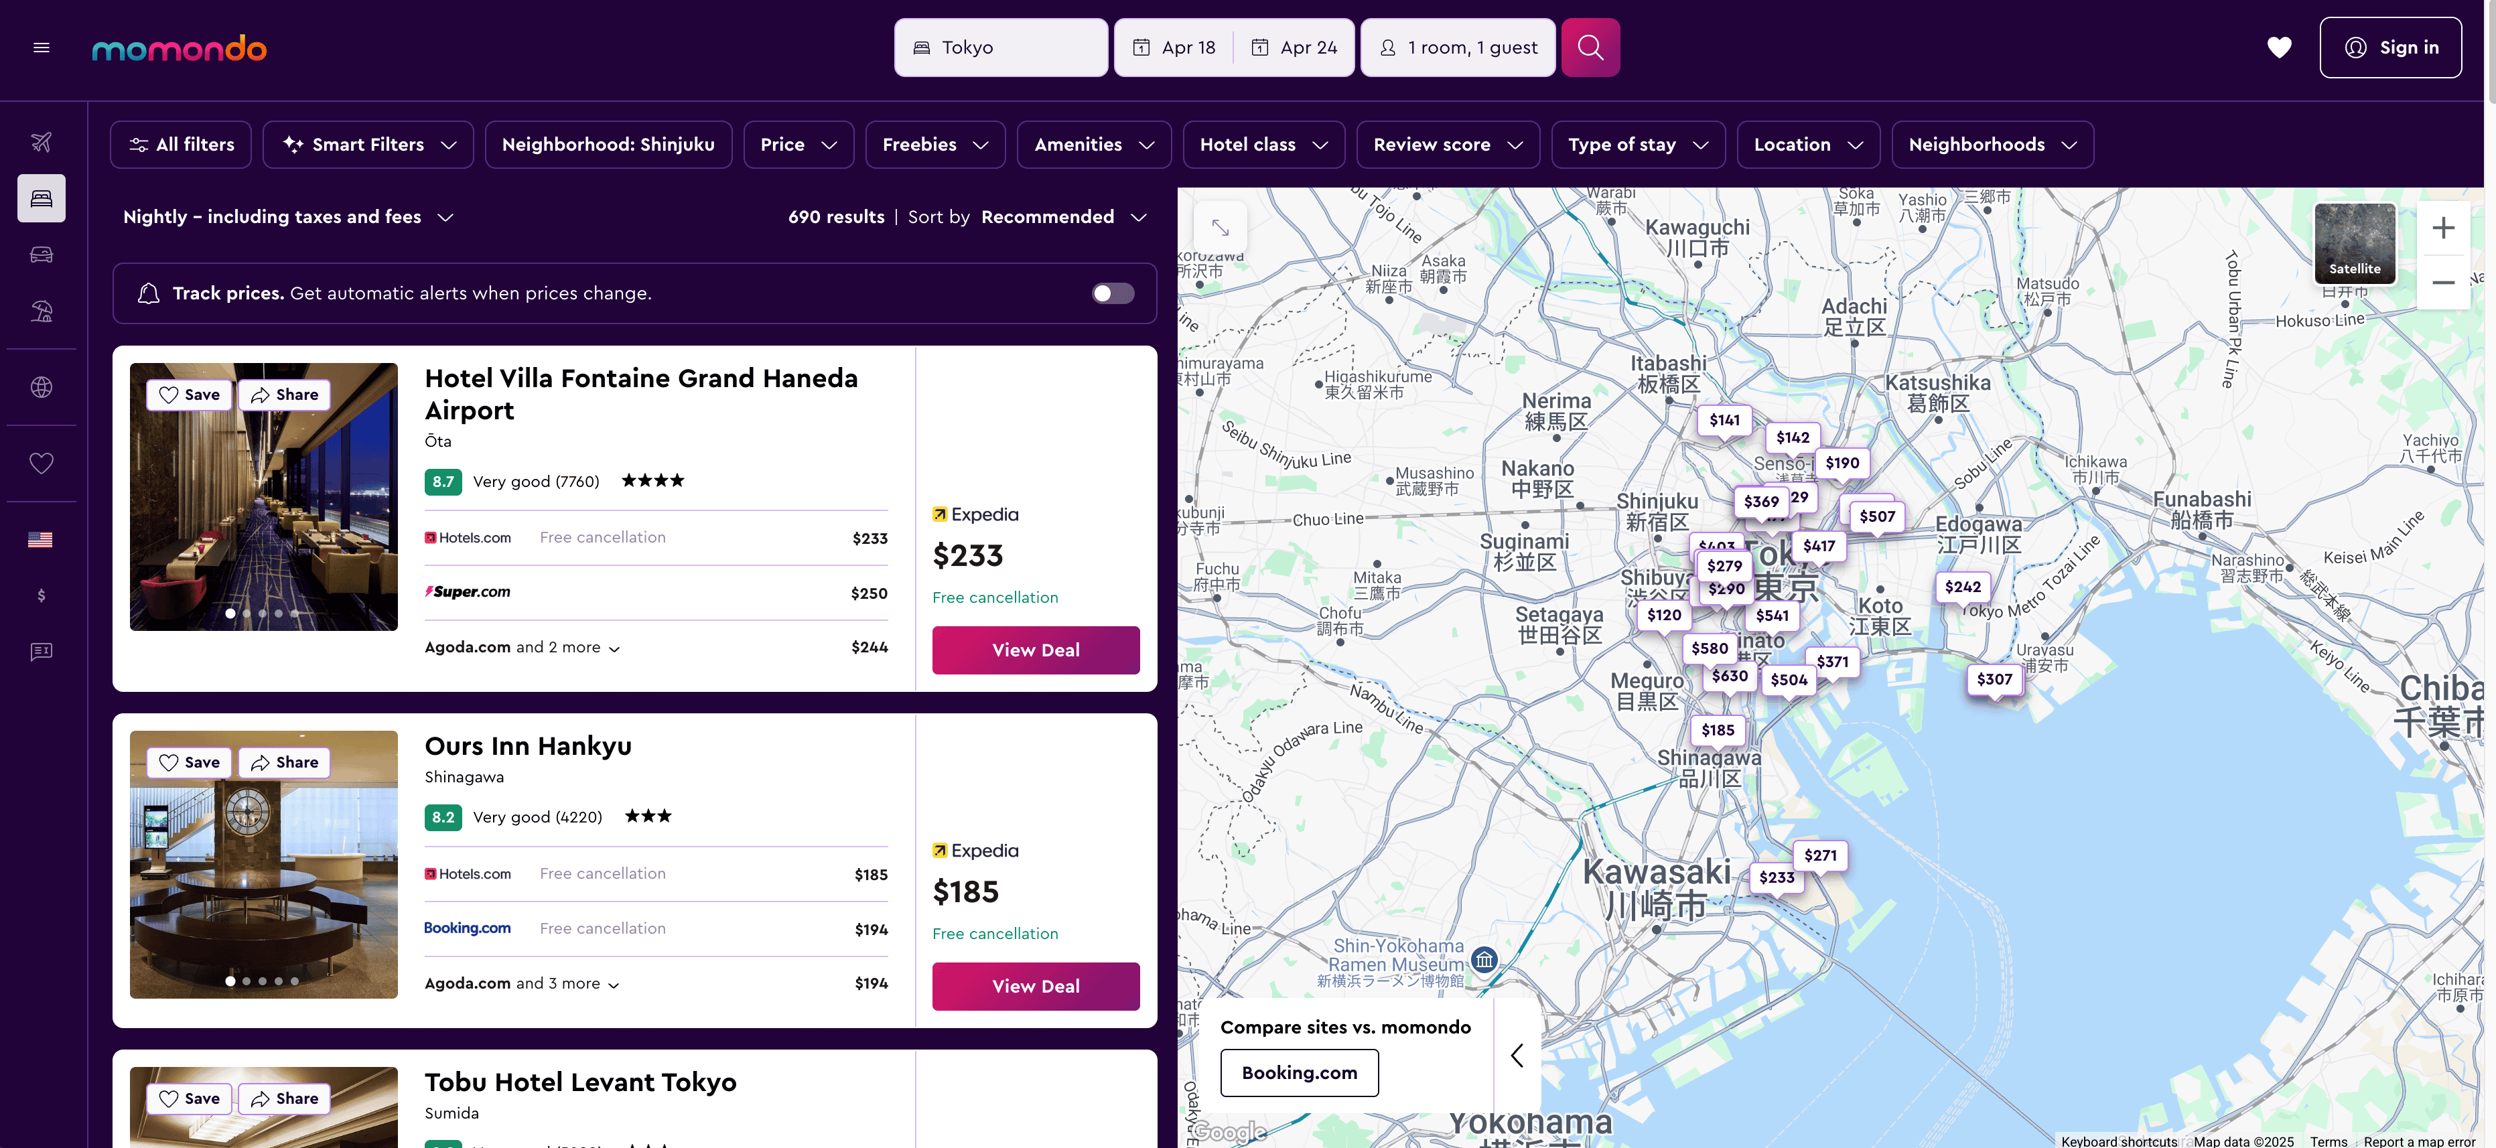2496x1148 pixels.
Task: Open saved trips heart icon in header
Action: tap(2279, 48)
